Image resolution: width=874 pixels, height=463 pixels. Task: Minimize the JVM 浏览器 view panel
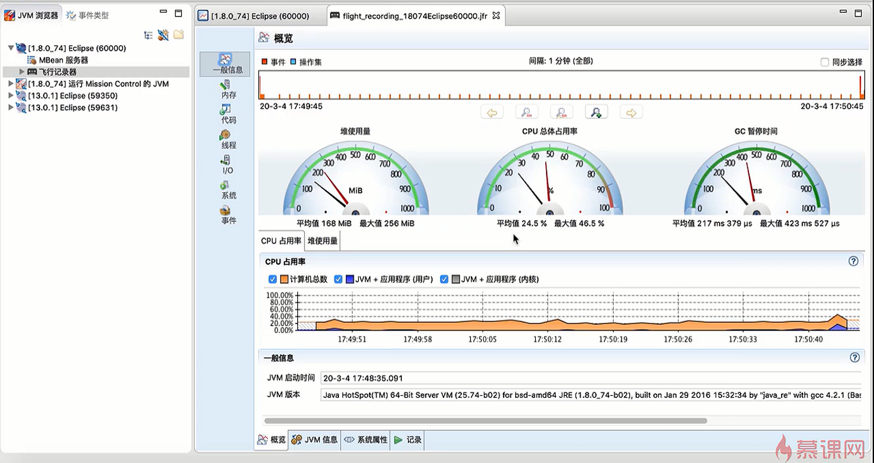click(x=163, y=13)
